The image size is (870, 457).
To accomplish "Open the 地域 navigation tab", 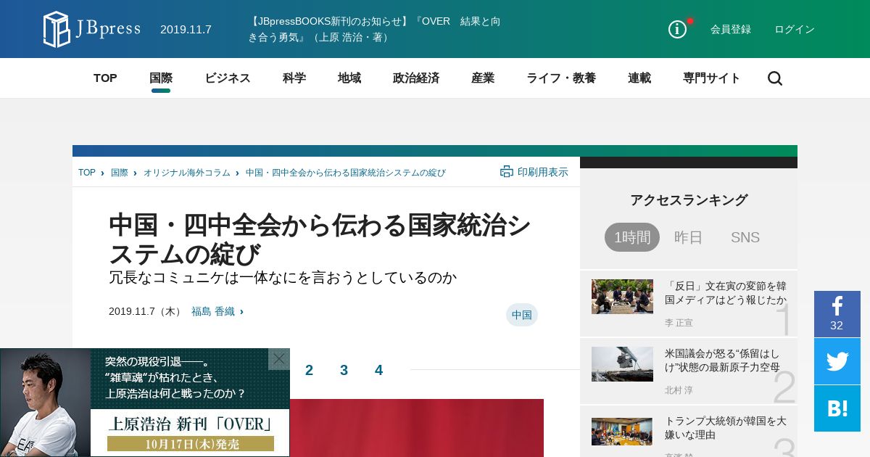I will pyautogui.click(x=349, y=78).
